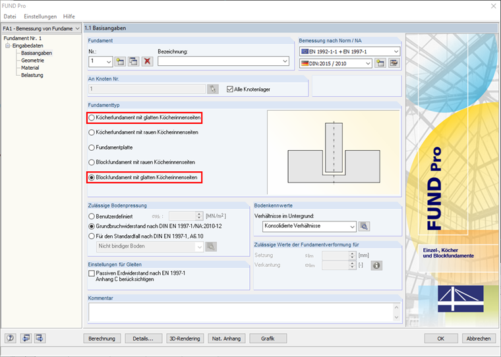Select Grundbruchwiderstand nach DIN EN 1997-1/NA
The height and width of the screenshot is (357, 501).
click(156, 226)
